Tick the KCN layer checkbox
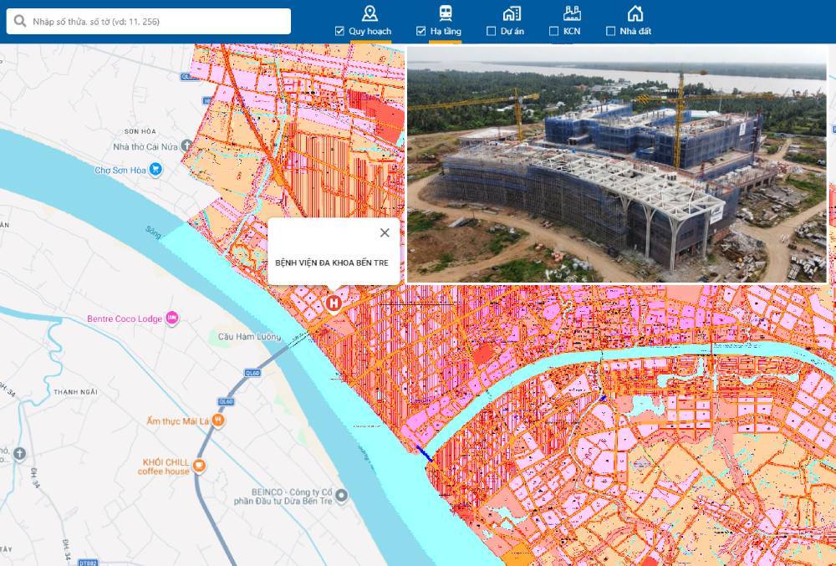Screen dimensions: 836x566 coord(554,31)
